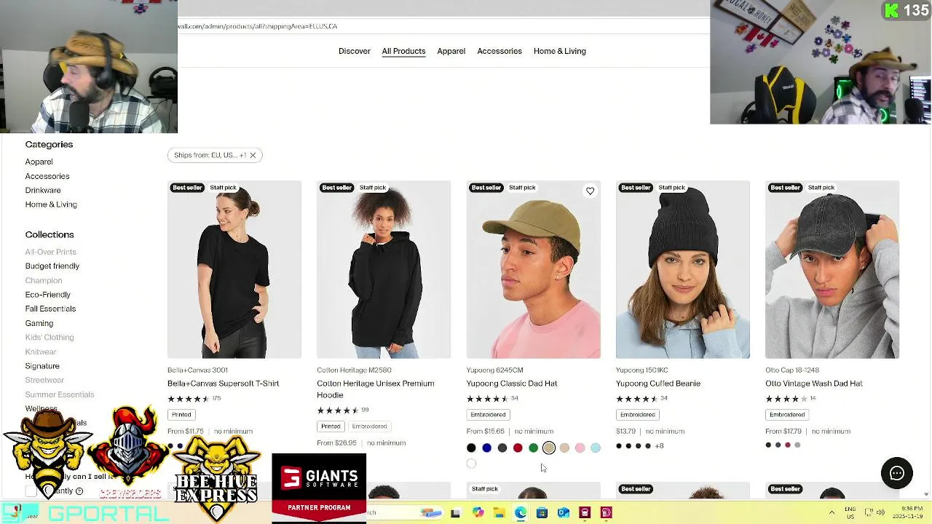Add Yupoong Classic Dad Hat to favorites
The image size is (932, 524).
(x=590, y=191)
